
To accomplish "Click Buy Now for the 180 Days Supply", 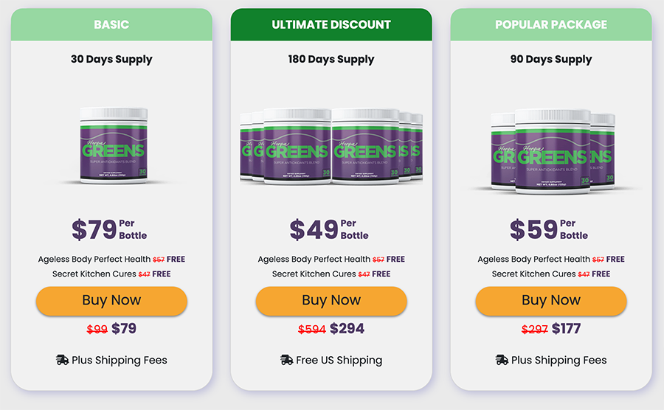I will pyautogui.click(x=331, y=301).
